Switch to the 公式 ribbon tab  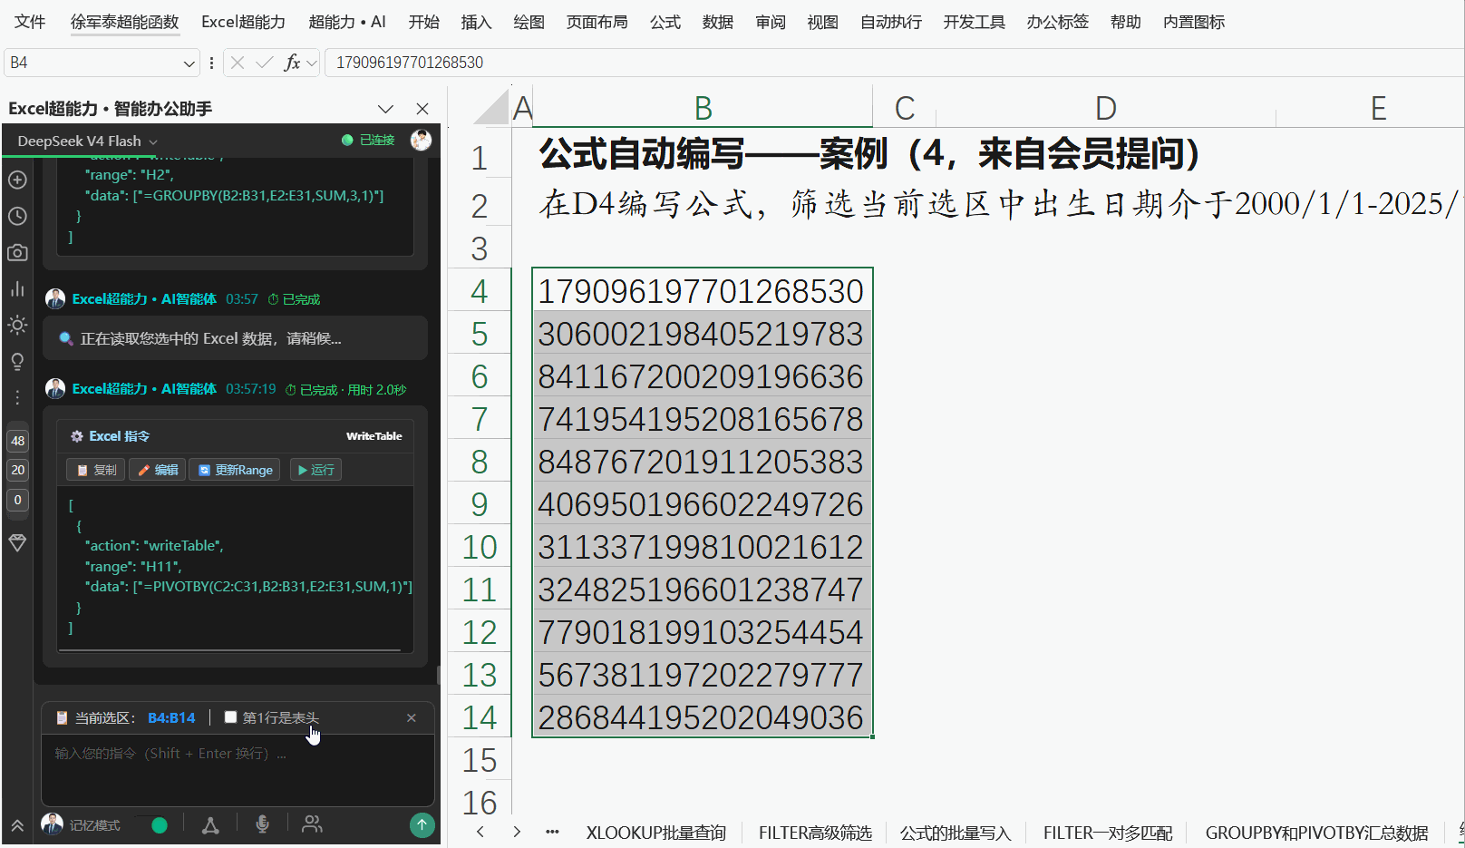665,22
